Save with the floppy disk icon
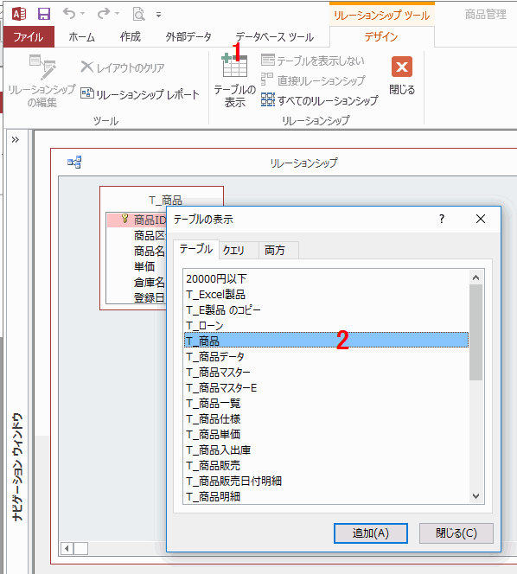This screenshot has width=517, height=574. coord(44,15)
